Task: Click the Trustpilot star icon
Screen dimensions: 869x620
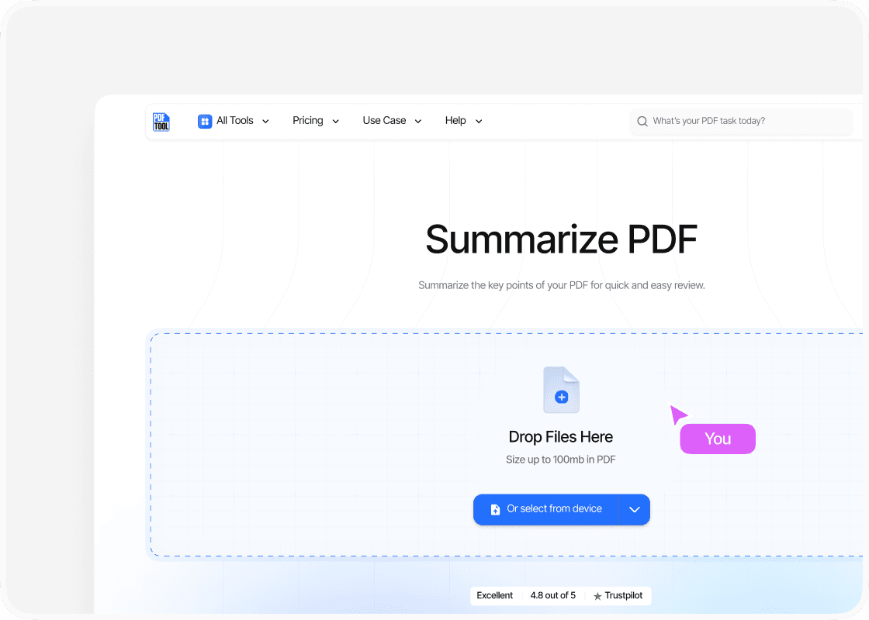Action: coord(597,596)
